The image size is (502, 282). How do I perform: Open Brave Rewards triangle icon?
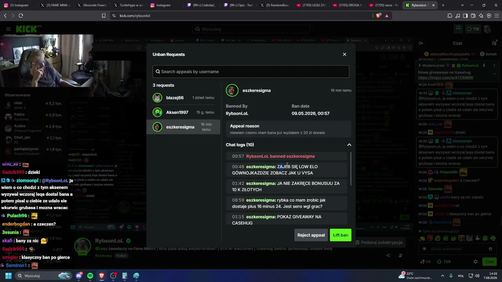pyautogui.click(x=387, y=16)
